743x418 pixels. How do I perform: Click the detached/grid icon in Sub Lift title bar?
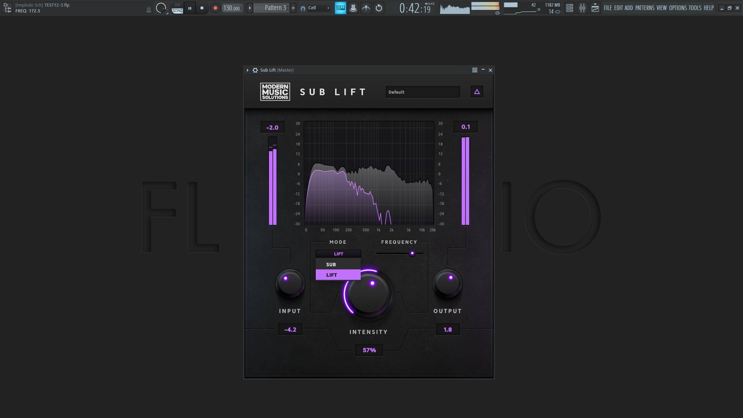click(x=475, y=70)
